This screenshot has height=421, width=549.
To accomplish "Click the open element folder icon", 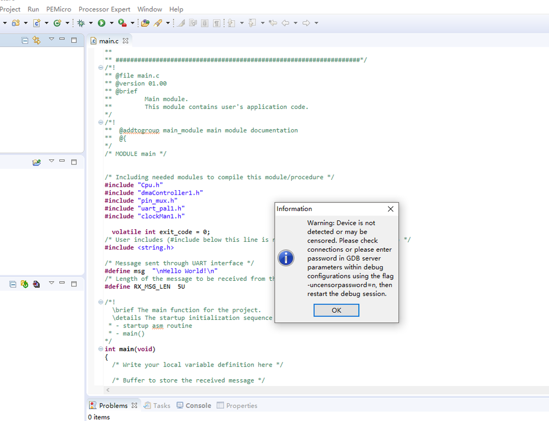I will coord(145,23).
